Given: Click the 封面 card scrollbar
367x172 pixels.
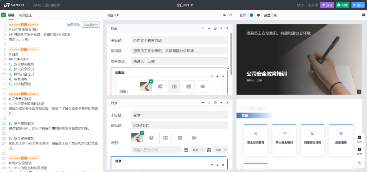Looking at the screenshot, I should pos(231,54).
